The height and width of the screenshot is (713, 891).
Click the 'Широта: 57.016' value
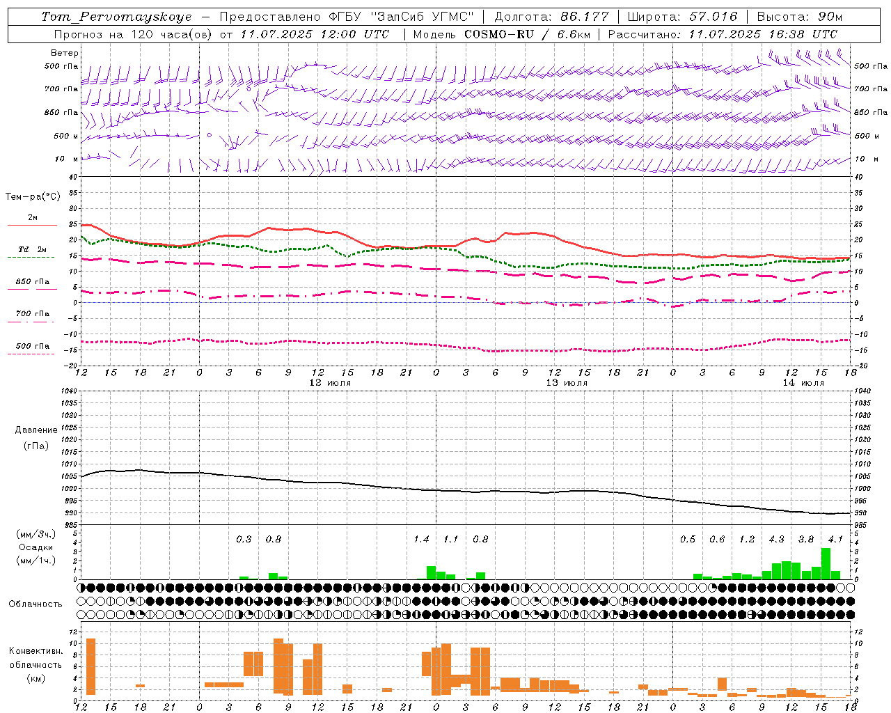tap(682, 17)
